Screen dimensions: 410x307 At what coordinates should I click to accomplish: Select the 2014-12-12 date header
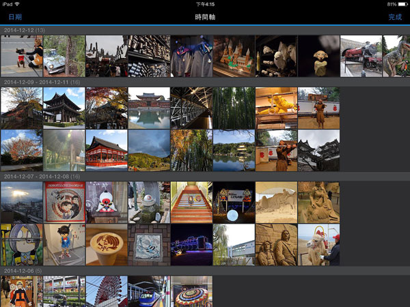(x=25, y=30)
